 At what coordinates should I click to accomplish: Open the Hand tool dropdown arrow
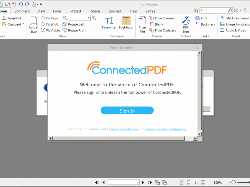tap(37, 4)
